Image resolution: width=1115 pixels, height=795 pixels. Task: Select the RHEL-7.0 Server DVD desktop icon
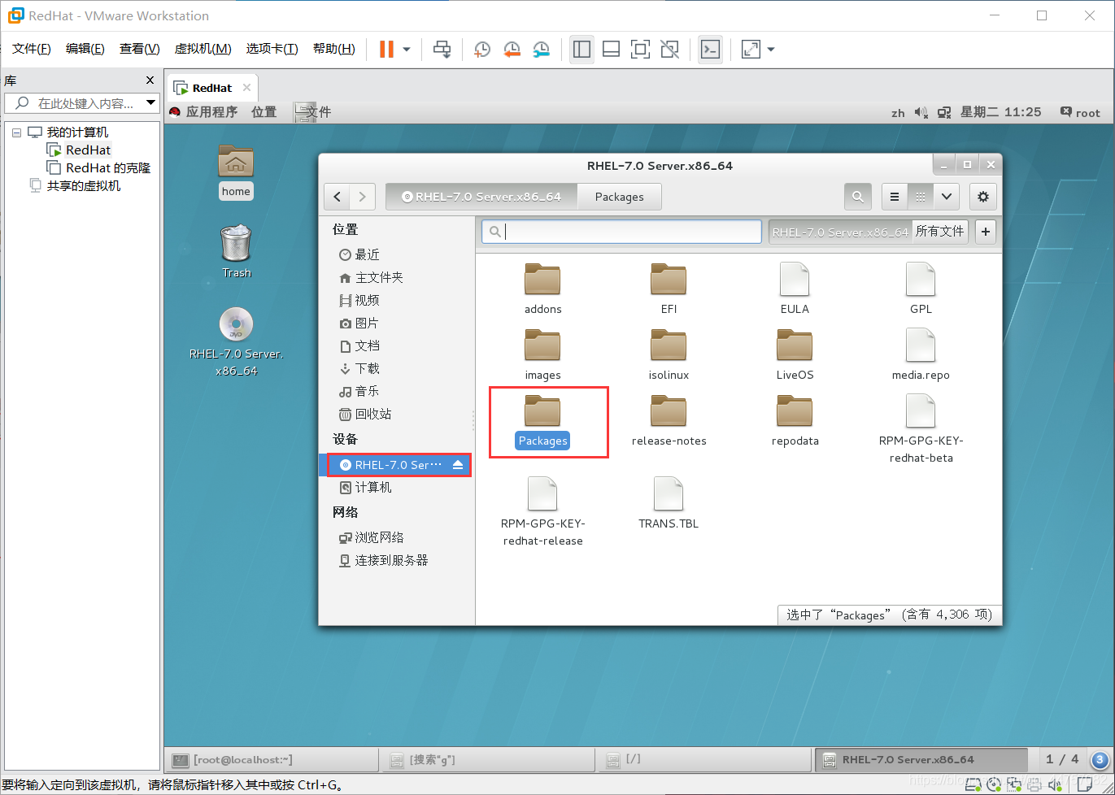pos(236,342)
